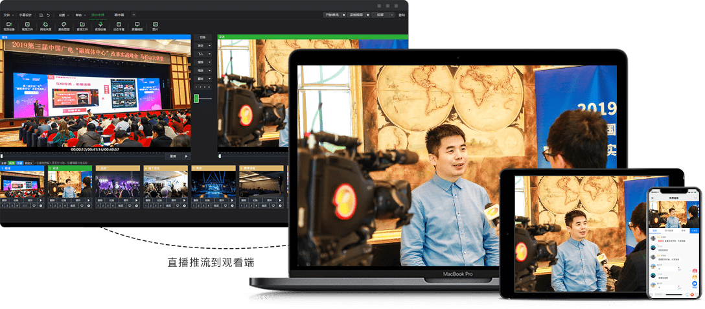Click the 音频设备 audio device icon

point(100,24)
